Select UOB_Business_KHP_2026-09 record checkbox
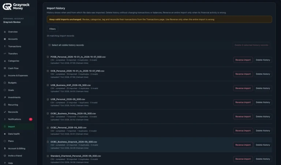The height and width of the screenshot is (165, 281). 48,85
